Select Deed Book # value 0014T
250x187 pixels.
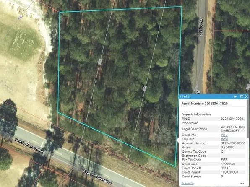pyautogui.click(x=225, y=168)
